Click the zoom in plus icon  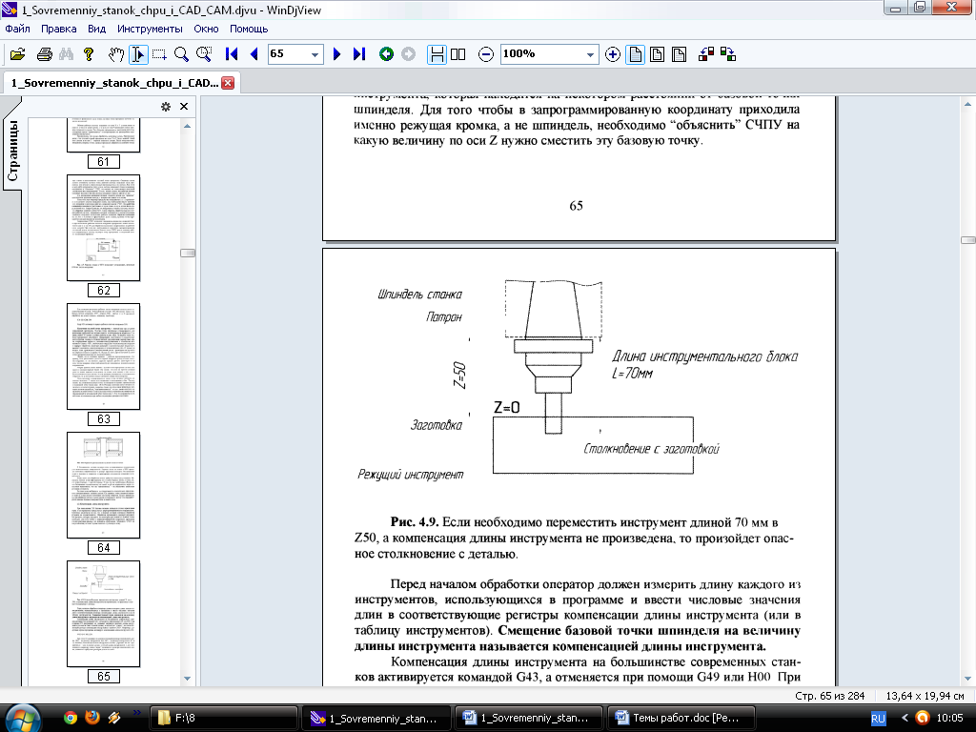(x=613, y=54)
